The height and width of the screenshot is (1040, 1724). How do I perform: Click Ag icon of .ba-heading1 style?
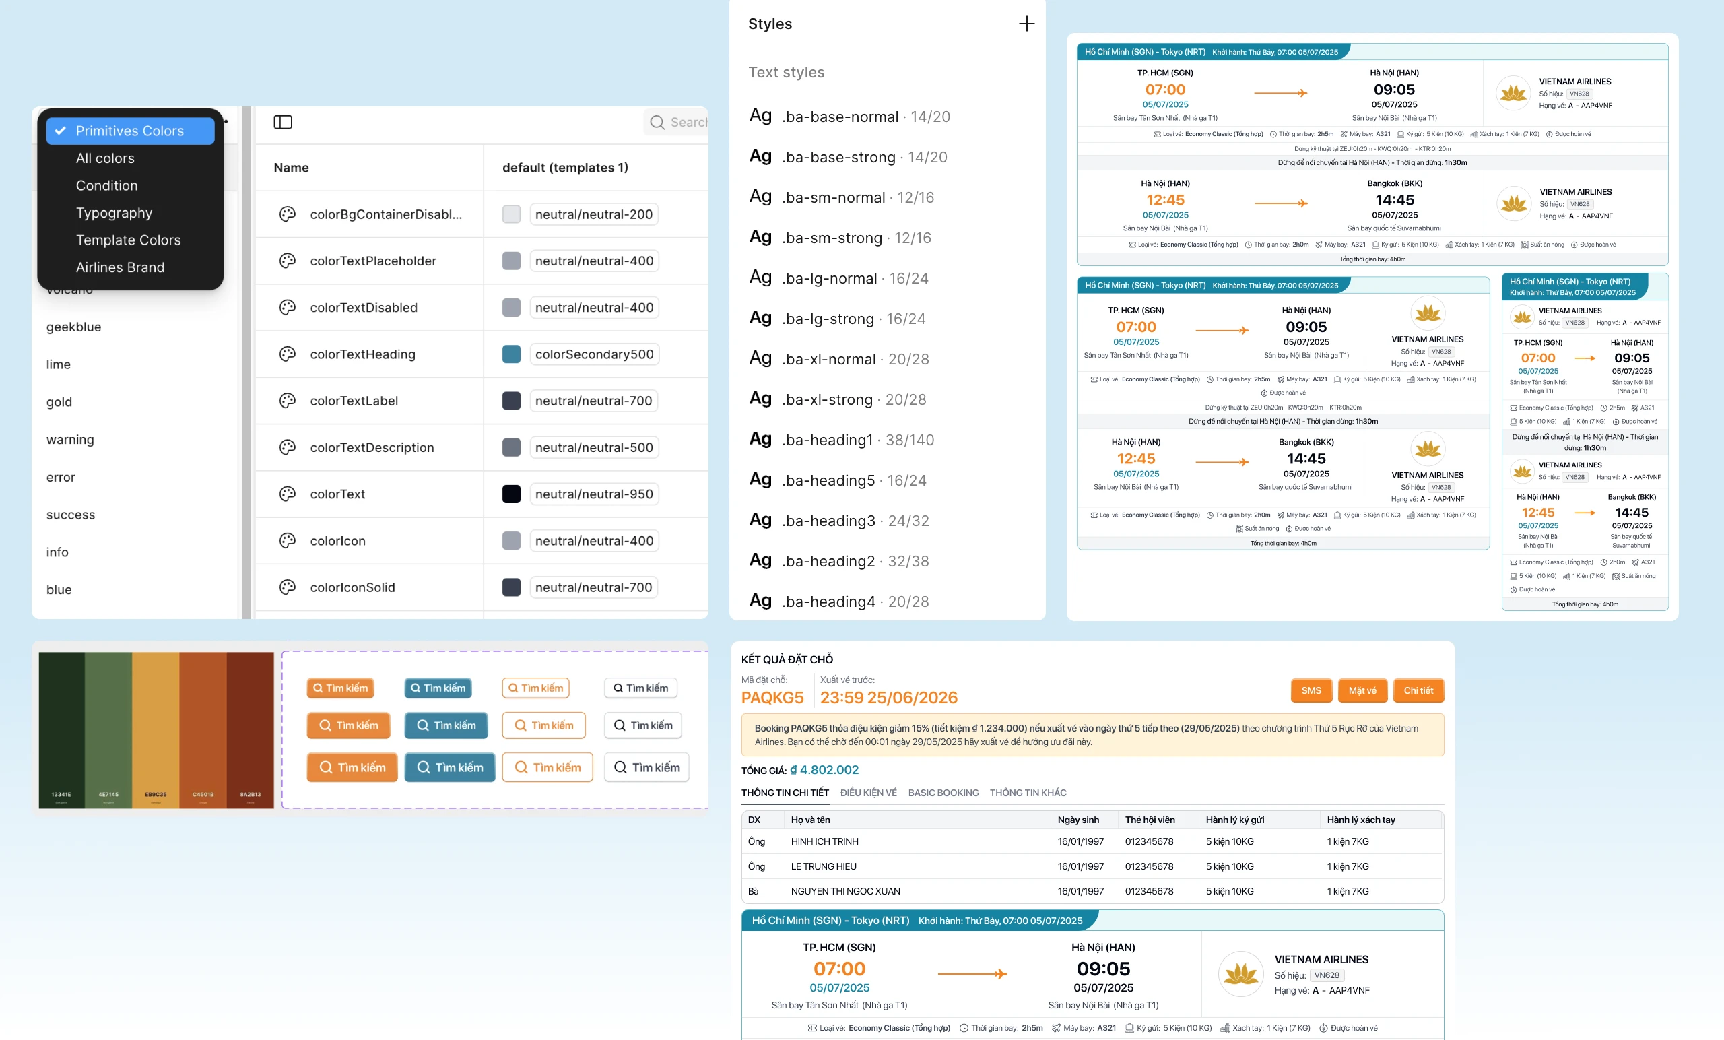point(760,440)
